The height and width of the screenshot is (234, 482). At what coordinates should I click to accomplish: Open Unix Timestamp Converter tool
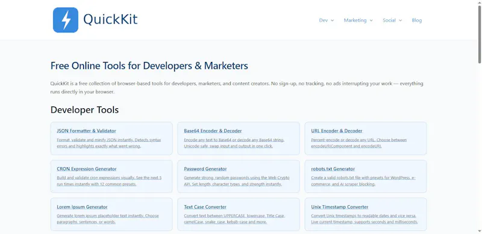(340, 207)
